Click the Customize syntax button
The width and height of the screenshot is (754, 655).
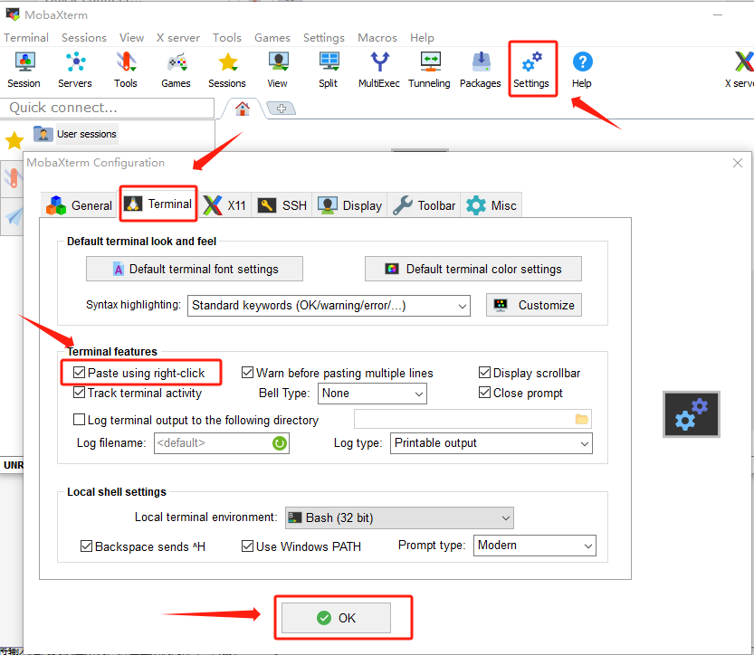[534, 305]
